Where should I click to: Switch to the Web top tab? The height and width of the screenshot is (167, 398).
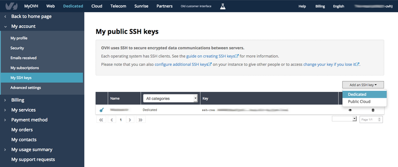click(51, 6)
